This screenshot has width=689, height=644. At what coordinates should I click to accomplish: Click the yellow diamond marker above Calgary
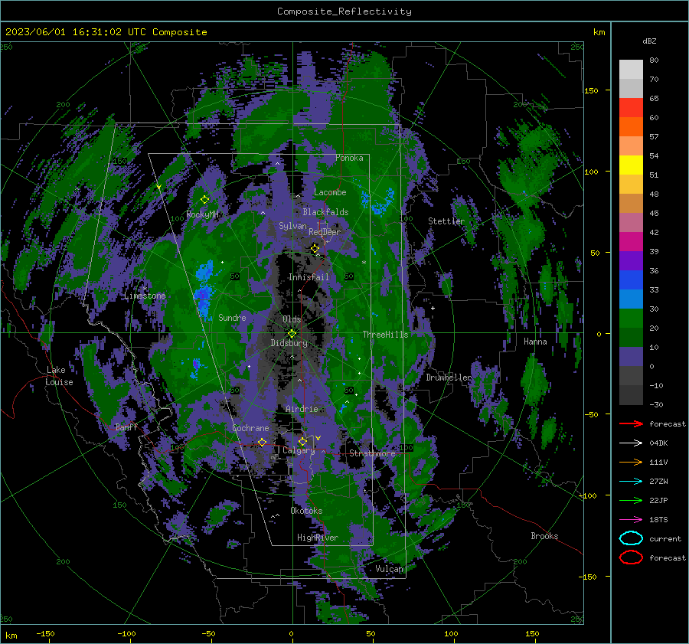point(302,441)
